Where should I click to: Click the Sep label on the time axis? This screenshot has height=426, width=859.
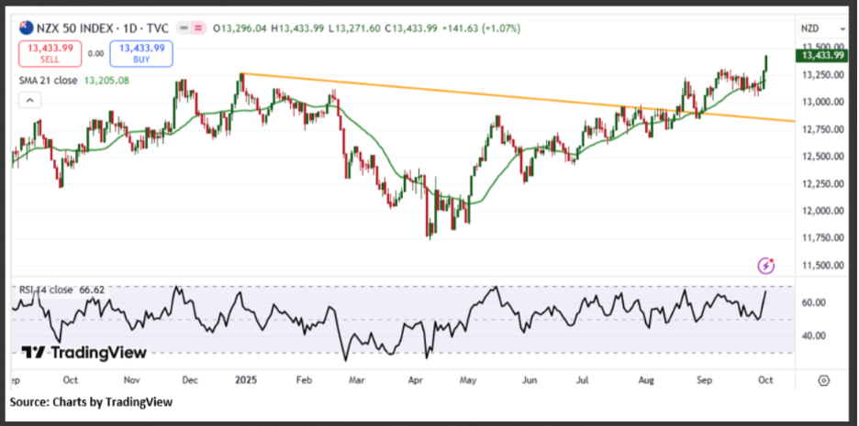pos(701,379)
